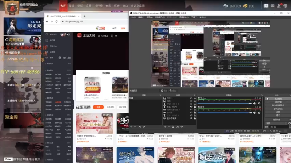Click the orange 全部 filter on Douyu
The width and height of the screenshot is (291, 163).
98,107
